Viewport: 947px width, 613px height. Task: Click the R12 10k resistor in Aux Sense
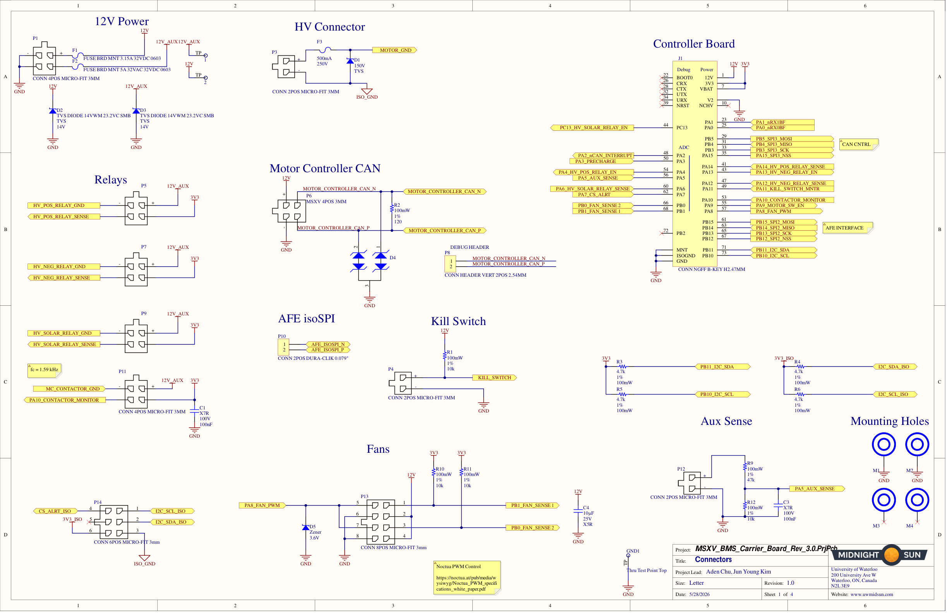coord(745,505)
